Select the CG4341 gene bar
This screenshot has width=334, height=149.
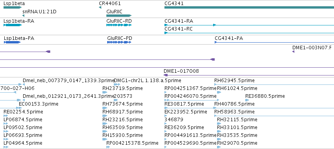(x=249, y=7)
